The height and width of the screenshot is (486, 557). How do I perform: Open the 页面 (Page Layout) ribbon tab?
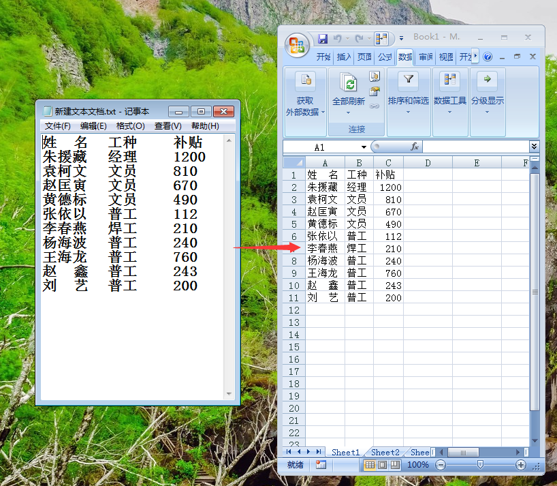pos(364,57)
